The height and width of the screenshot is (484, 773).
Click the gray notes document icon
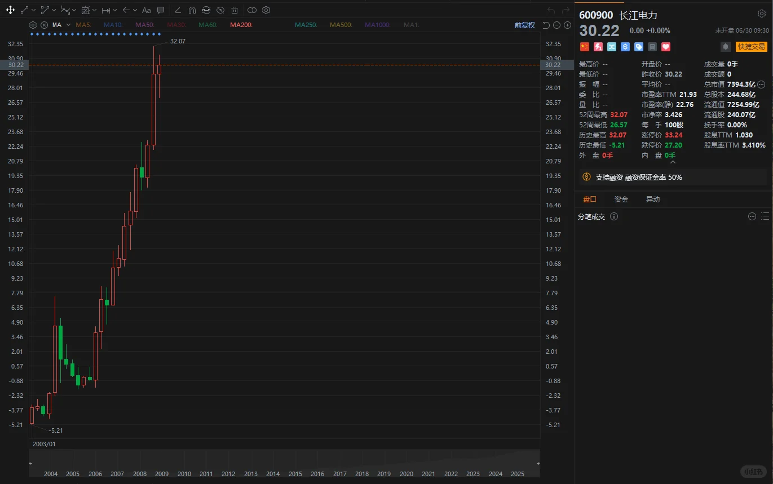(x=652, y=47)
